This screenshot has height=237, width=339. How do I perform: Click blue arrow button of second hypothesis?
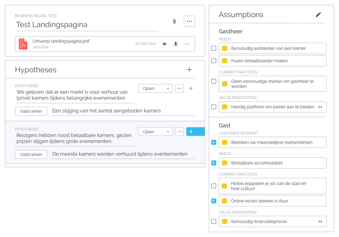tap(195, 131)
